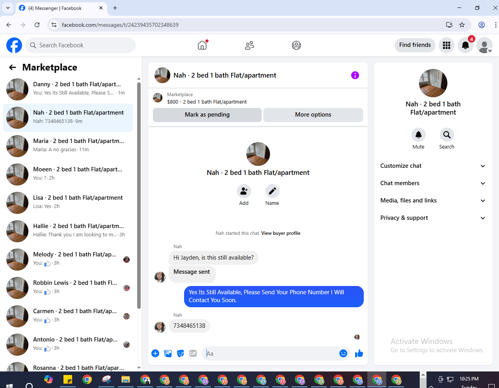Image resolution: width=499 pixels, height=388 pixels.
Task: Click Mark as pending button
Action: (207, 115)
